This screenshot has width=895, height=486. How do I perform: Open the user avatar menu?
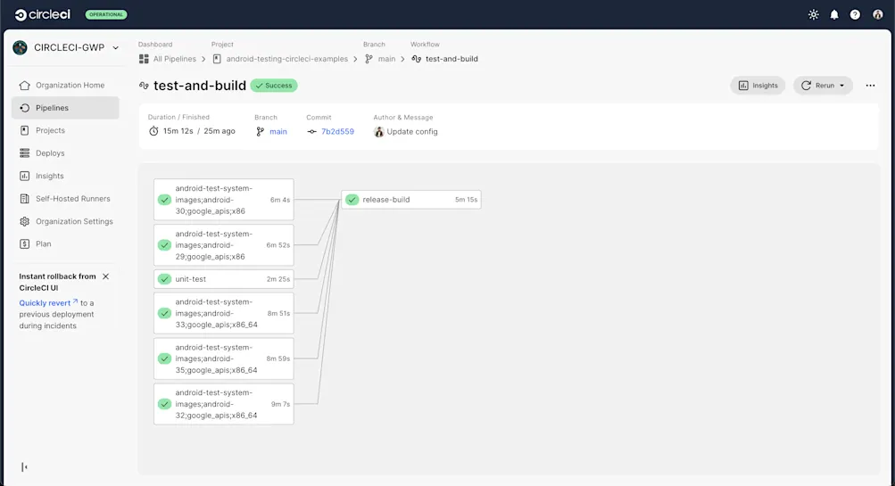(x=877, y=15)
